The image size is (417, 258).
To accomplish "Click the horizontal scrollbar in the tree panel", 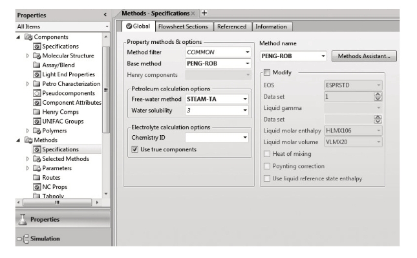I will click(x=57, y=202).
